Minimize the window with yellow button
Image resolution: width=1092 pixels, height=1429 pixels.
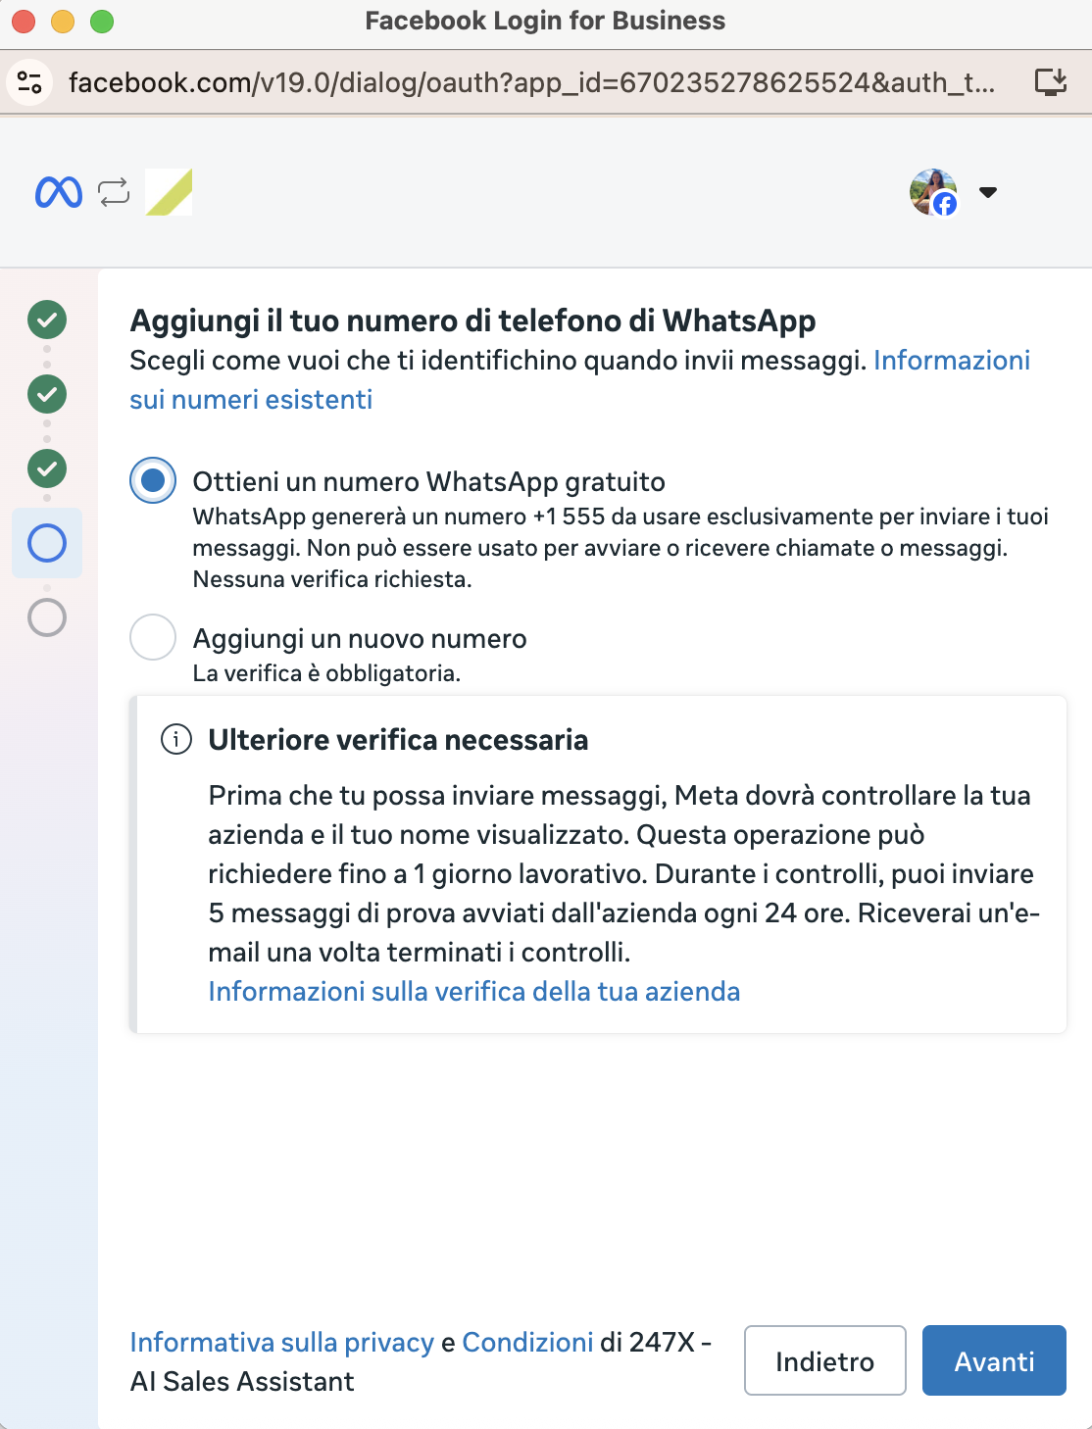(x=63, y=21)
